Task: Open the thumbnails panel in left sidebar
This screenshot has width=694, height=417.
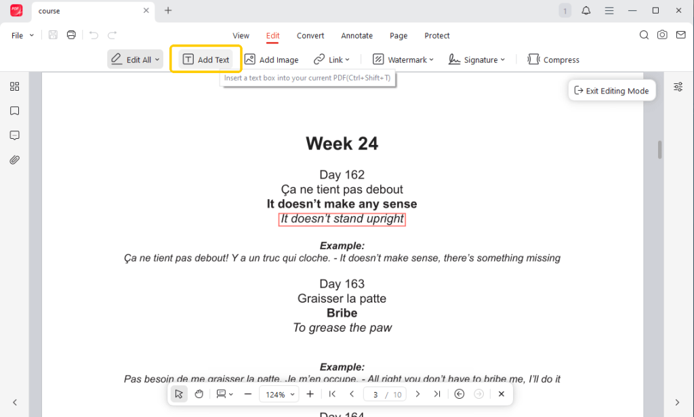Action: (15, 86)
